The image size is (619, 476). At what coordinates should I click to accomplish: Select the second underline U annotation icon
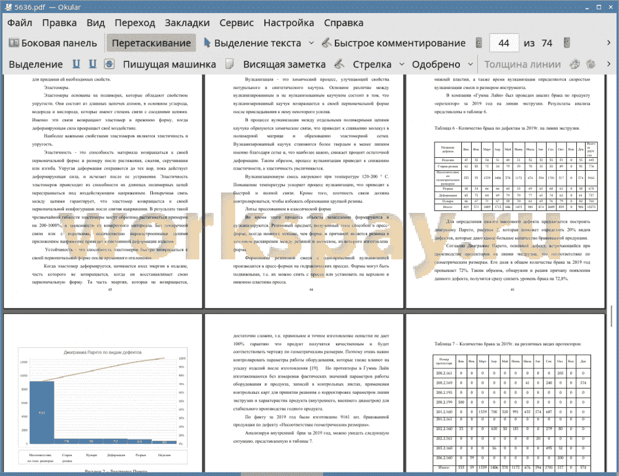pyautogui.click(x=93, y=64)
